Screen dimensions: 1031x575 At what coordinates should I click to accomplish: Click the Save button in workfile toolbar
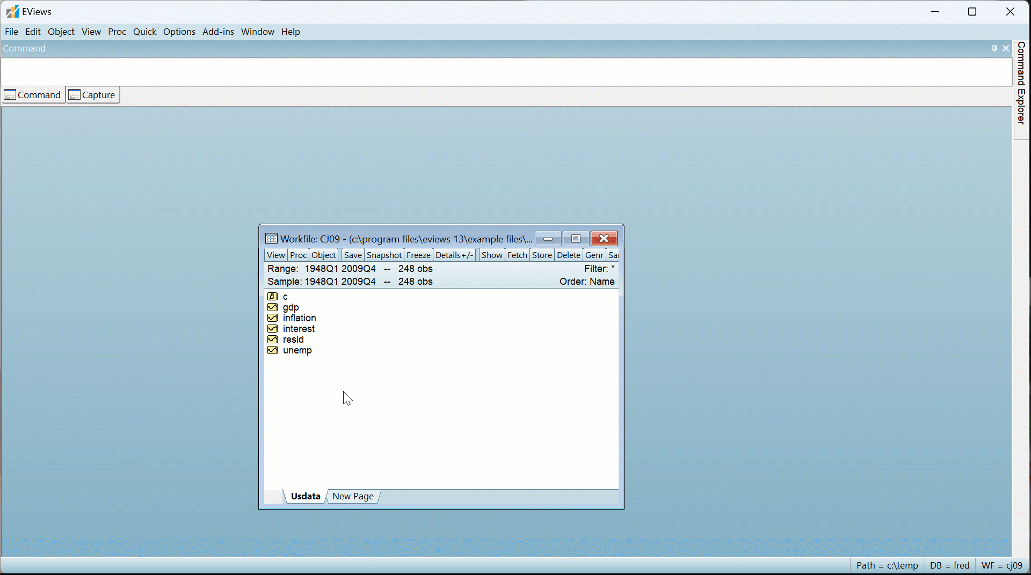tap(353, 255)
